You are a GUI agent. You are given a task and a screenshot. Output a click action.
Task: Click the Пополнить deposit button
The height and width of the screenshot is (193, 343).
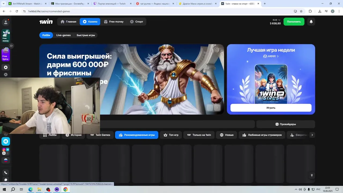pos(294,22)
